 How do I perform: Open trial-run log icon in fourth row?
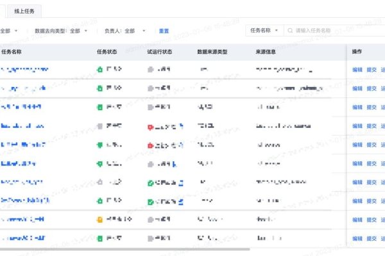(x=181, y=126)
